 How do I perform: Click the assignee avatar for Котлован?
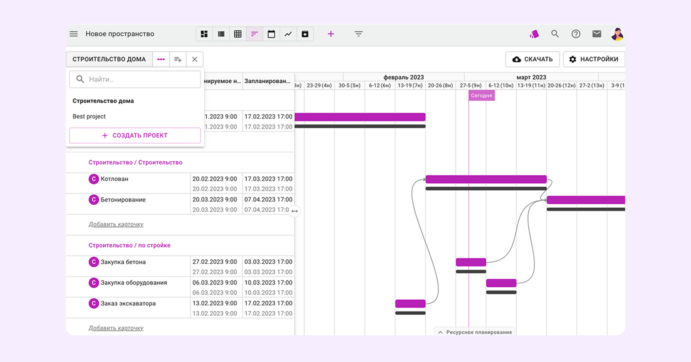[93, 179]
